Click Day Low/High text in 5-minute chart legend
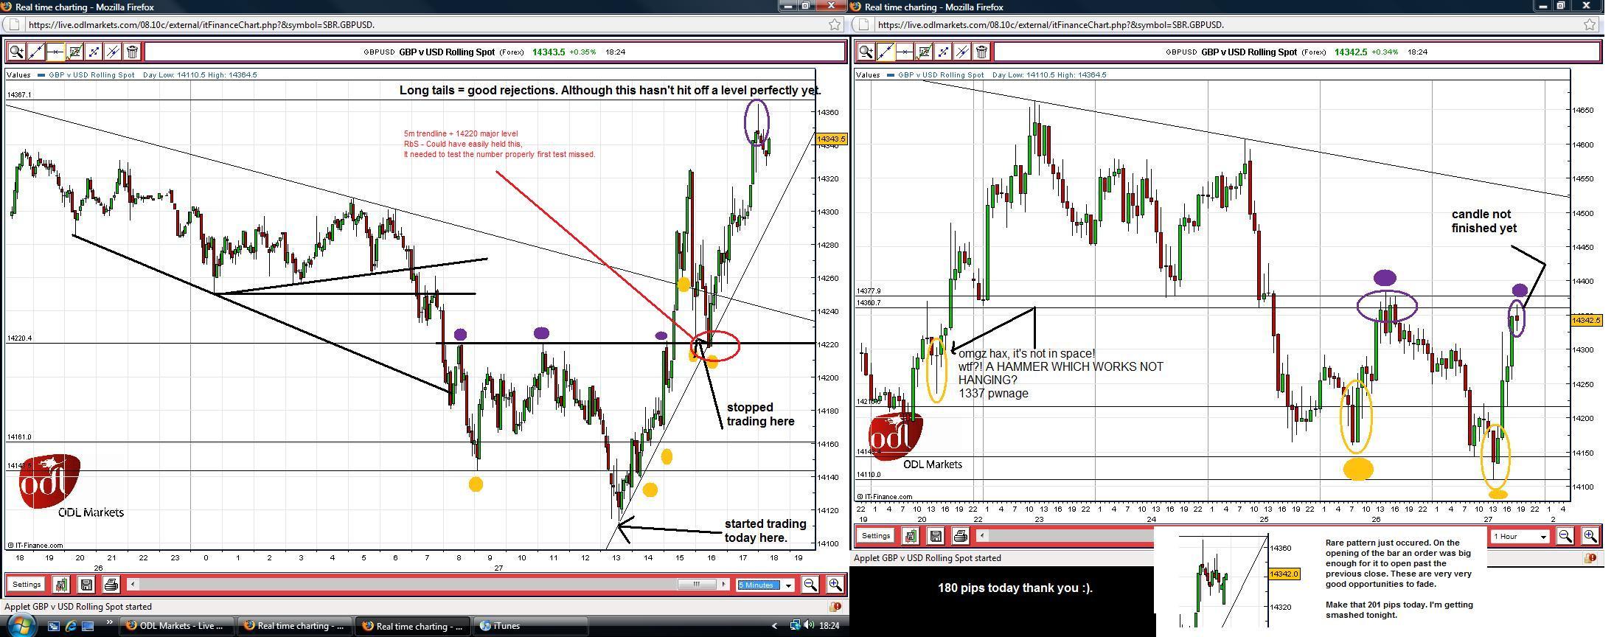The width and height of the screenshot is (1614, 637). coord(200,74)
